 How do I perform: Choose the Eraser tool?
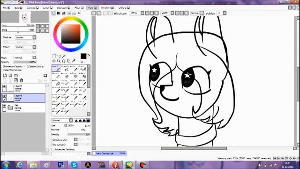pyautogui.click(x=65, y=76)
